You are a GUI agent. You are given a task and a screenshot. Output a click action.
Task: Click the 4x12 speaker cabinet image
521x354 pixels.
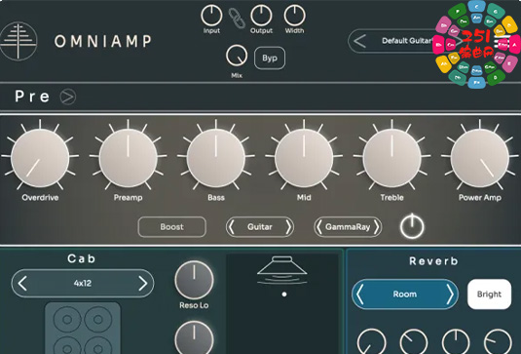coord(83,328)
